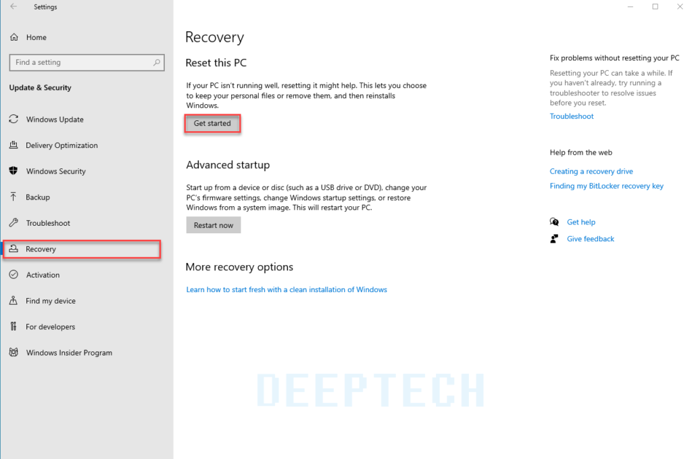
Task: Click the Windows Insider Program icon
Action: 14,352
